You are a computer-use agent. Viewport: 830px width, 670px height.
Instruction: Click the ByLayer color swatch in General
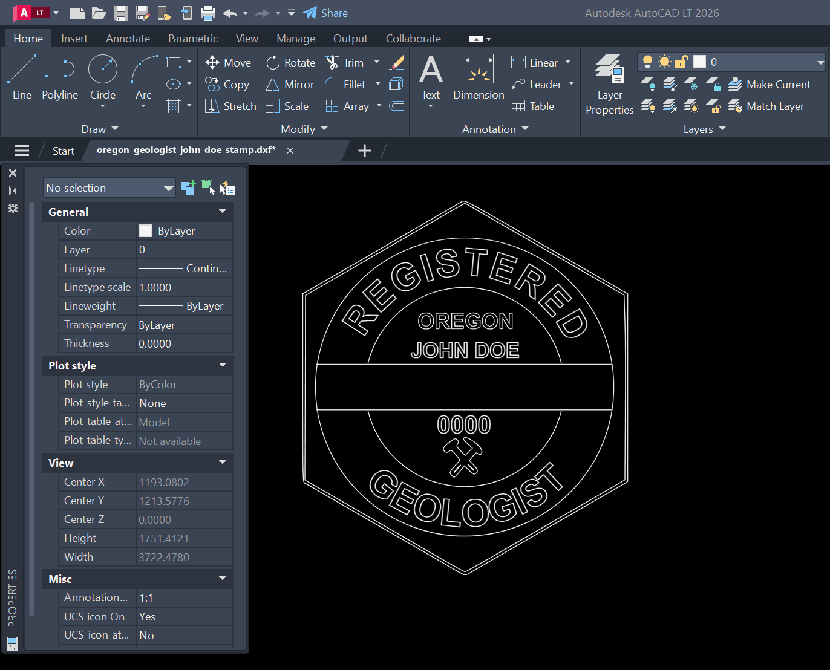pyautogui.click(x=146, y=231)
